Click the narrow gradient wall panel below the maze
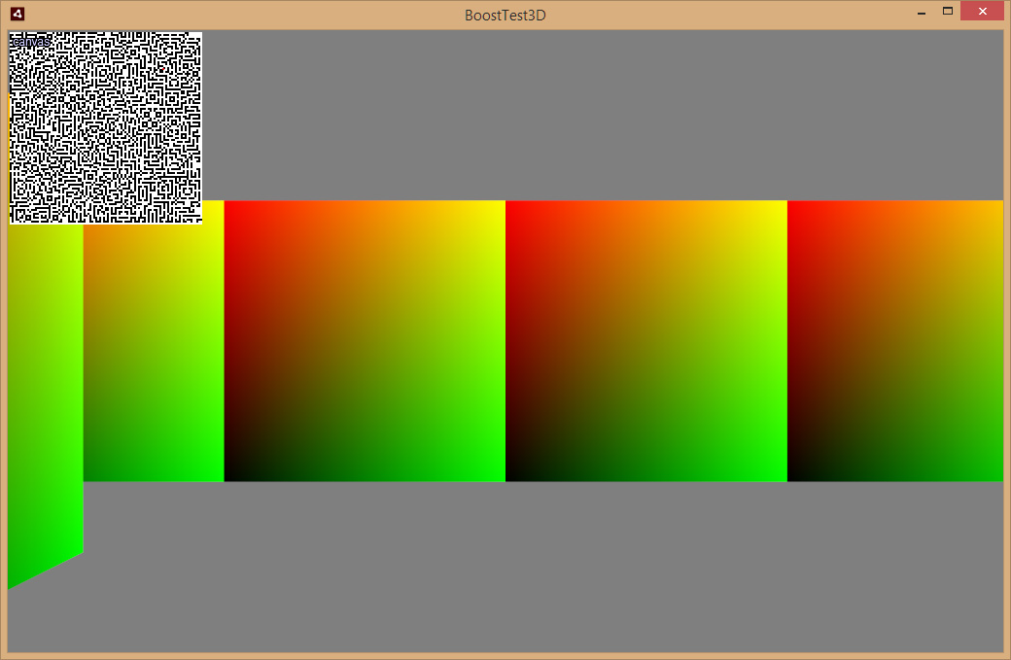Viewport: 1011px width, 660px height. (154, 353)
